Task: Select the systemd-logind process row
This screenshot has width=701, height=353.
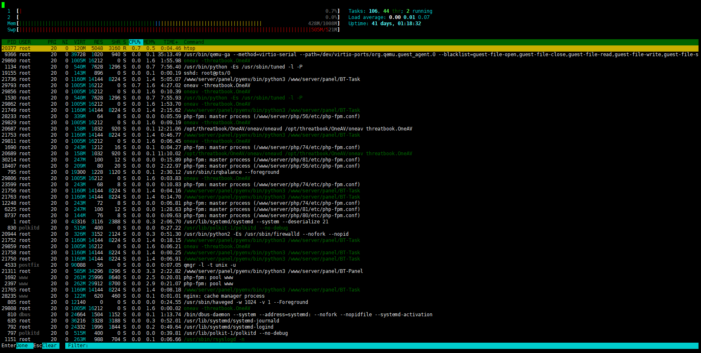Action: pos(350,327)
